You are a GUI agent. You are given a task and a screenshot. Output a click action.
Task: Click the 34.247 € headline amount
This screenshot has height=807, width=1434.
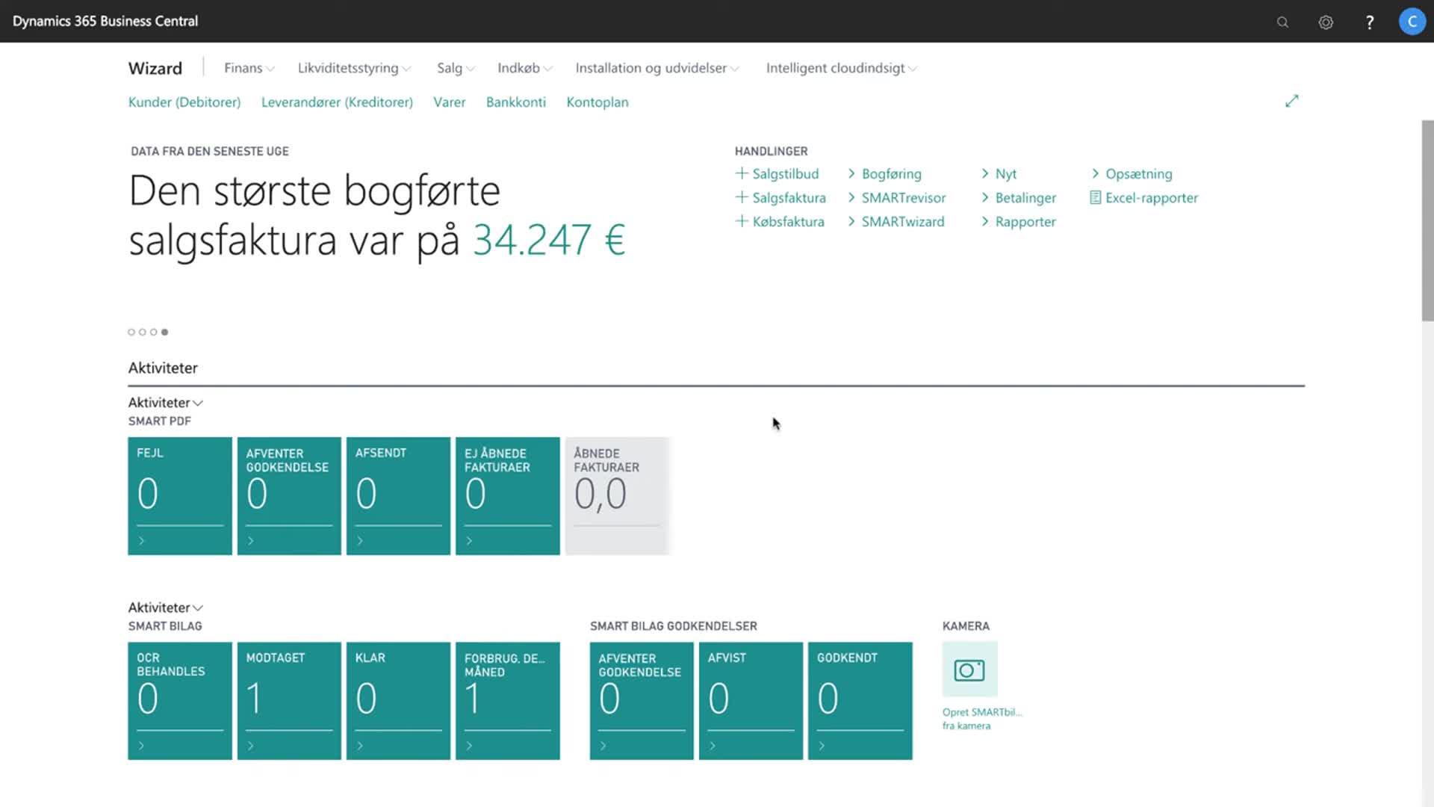tap(549, 240)
